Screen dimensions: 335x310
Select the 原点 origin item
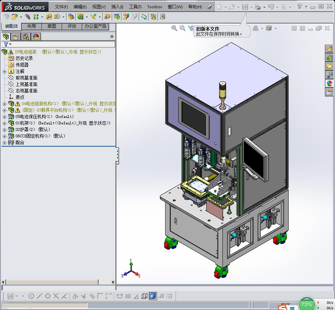[x=20, y=97]
